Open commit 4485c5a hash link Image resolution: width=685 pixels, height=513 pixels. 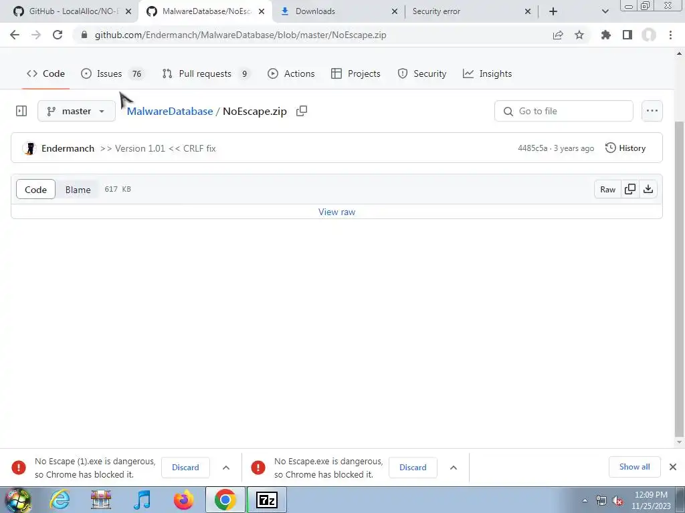coord(532,148)
